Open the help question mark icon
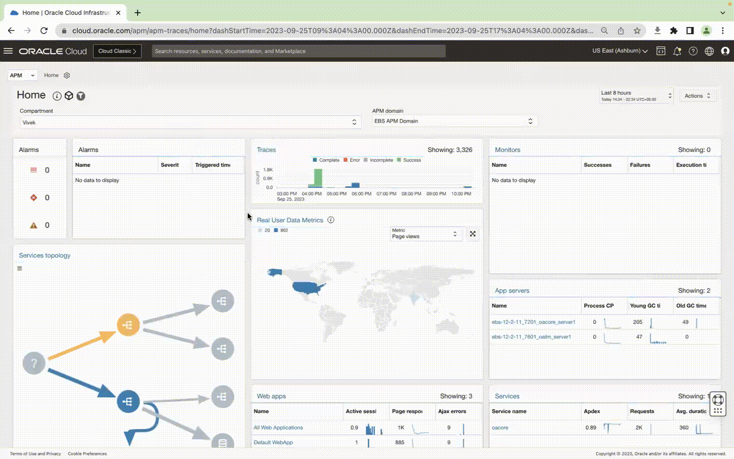The height and width of the screenshot is (459, 734). point(693,51)
